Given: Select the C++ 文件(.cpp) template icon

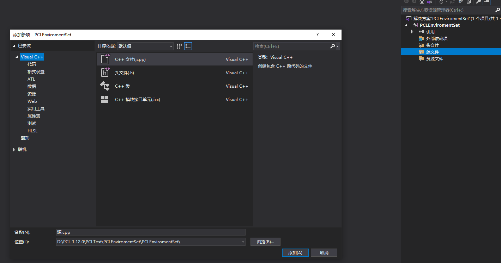Looking at the screenshot, I should click(x=104, y=59).
